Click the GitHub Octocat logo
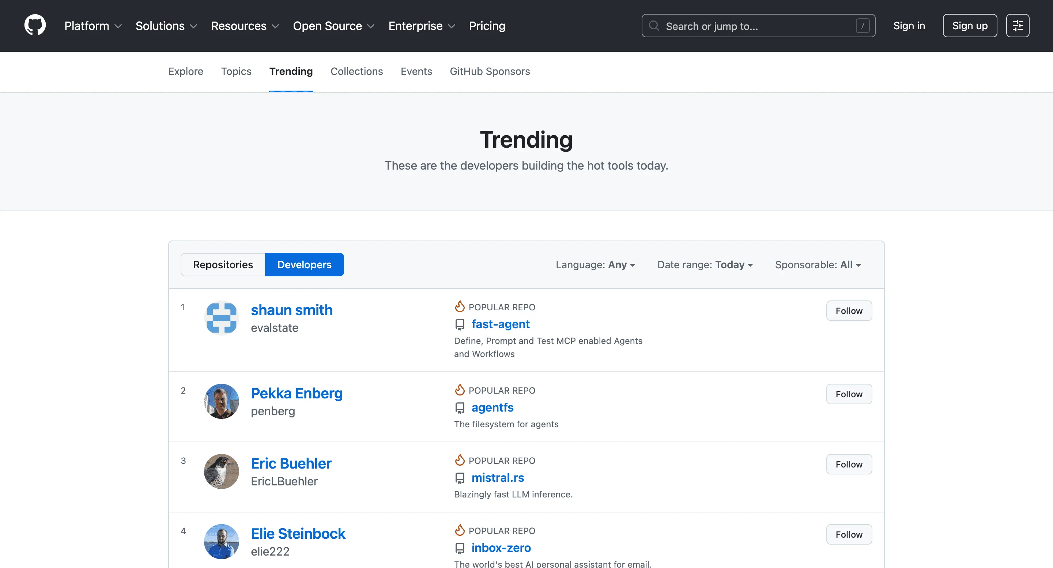The image size is (1053, 568). click(x=35, y=25)
